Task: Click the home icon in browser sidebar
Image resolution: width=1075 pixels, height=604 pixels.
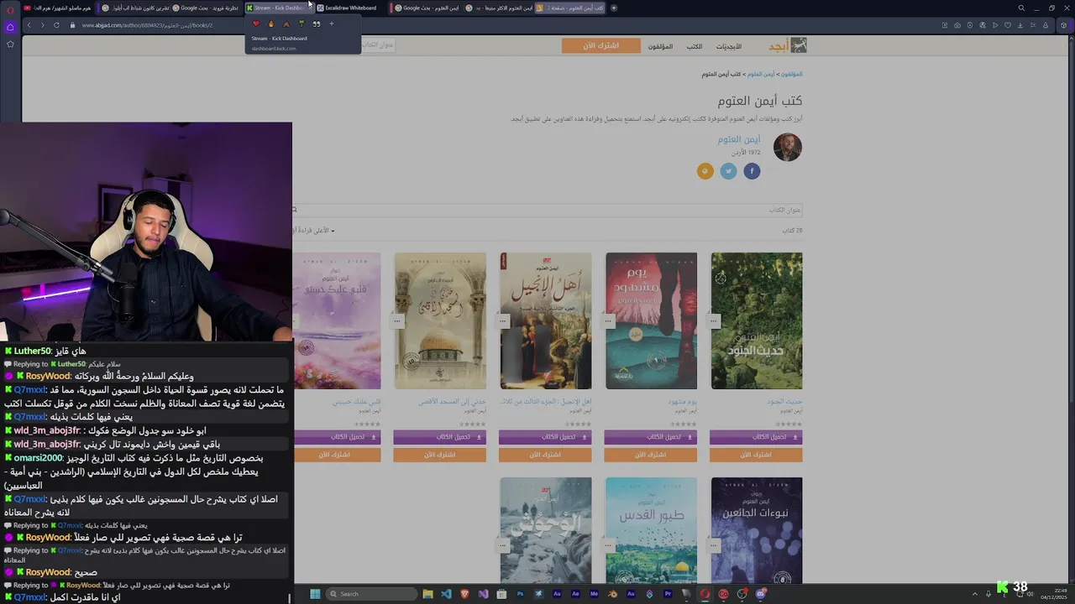Action: coord(10,27)
